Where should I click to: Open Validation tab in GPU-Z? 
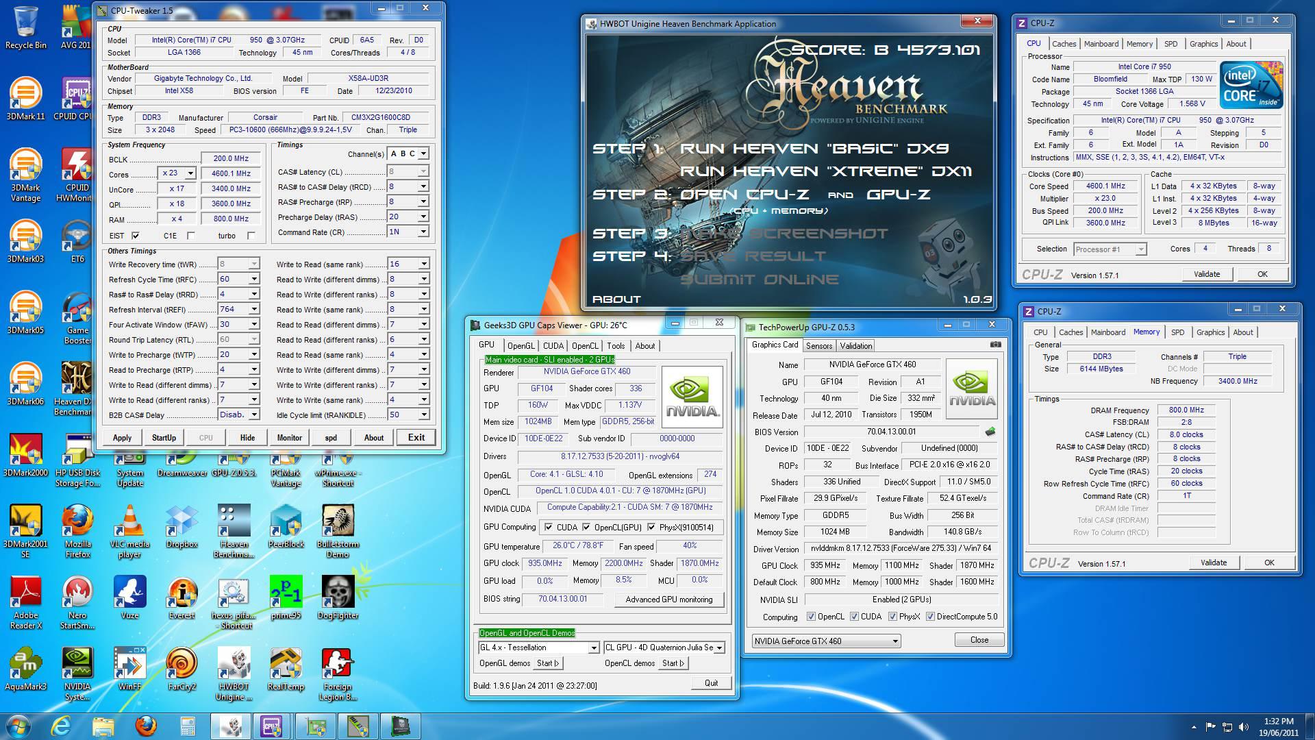click(x=855, y=346)
